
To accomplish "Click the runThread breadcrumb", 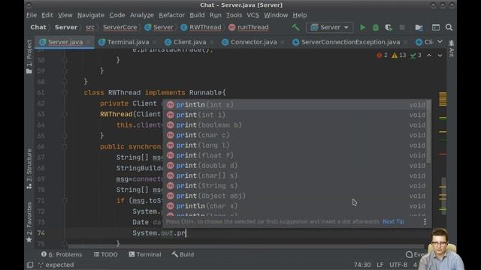I will 249,27.
